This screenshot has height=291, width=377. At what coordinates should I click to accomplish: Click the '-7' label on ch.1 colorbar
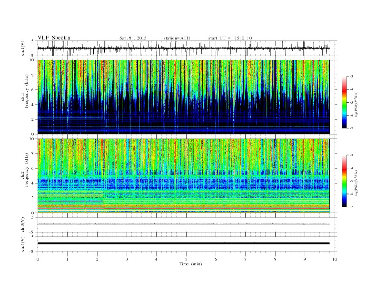point(351,128)
